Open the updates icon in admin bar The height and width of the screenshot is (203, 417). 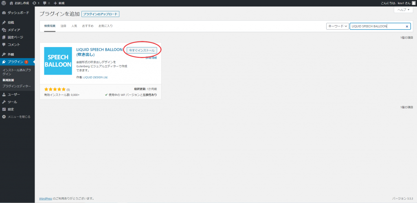36,3
